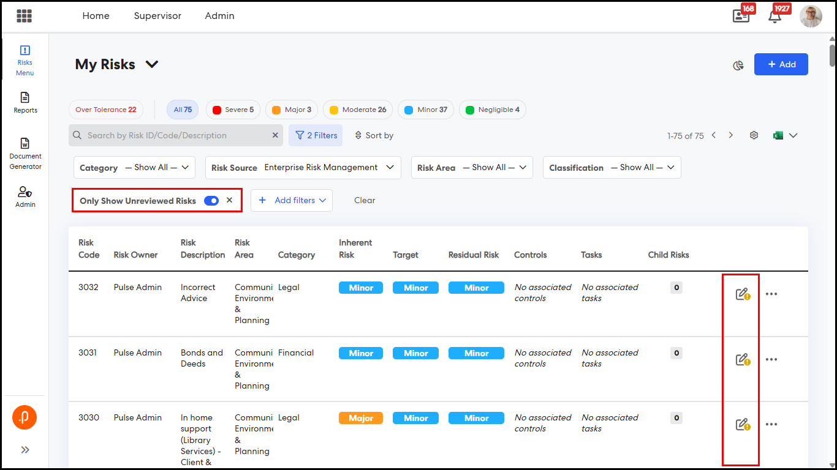
Task: Open the Risks Menu sidebar icon
Action: (25, 61)
